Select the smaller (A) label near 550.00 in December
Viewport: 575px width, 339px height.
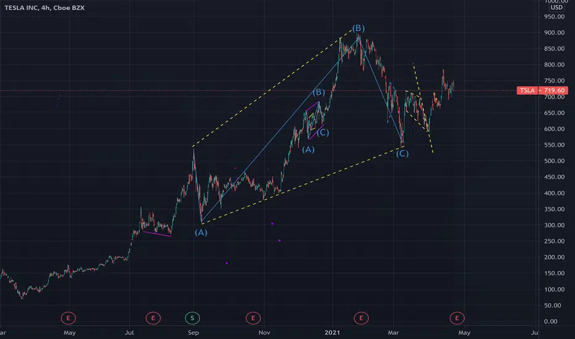tap(308, 150)
